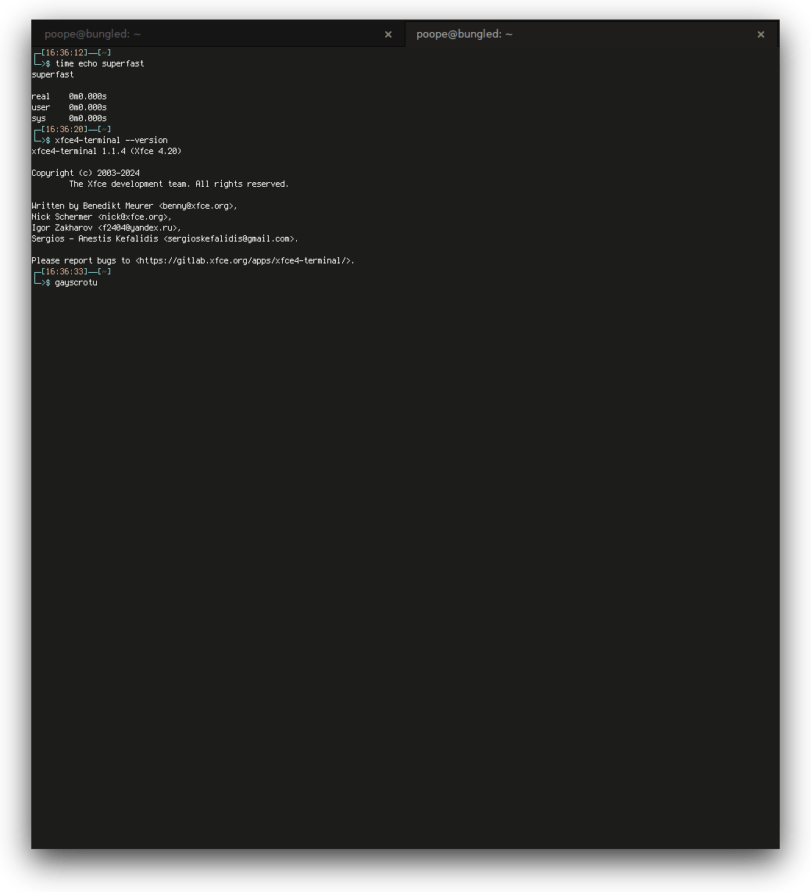Click the 'time echo superfast' command text

[99, 64]
